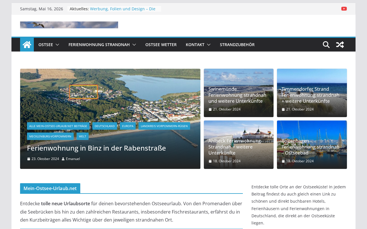Click calendar icon beside 23. Oktober 2024

[28, 159]
